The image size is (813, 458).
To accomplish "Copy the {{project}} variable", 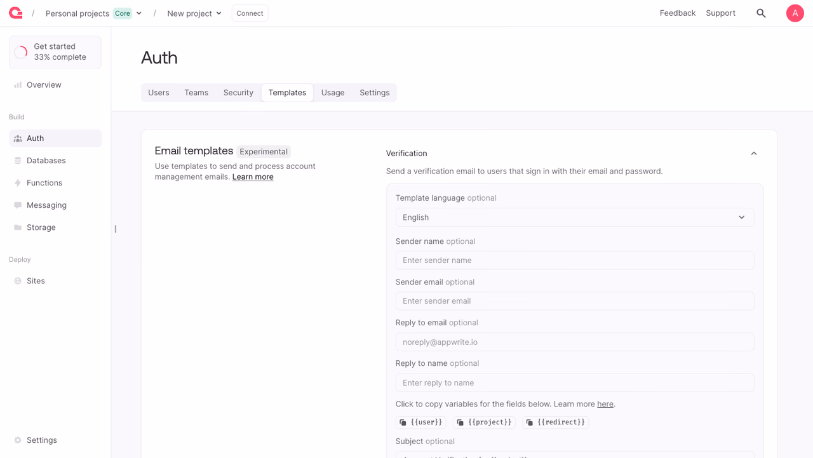I will (x=484, y=422).
